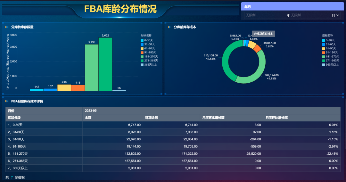Click the 金额 column header
This screenshot has height=182, width=346.
[x=113, y=118]
